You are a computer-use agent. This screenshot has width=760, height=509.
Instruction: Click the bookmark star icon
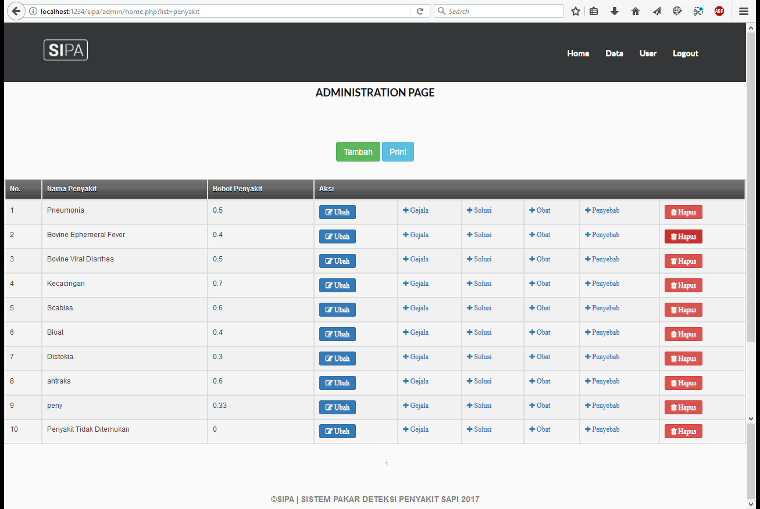(x=575, y=11)
